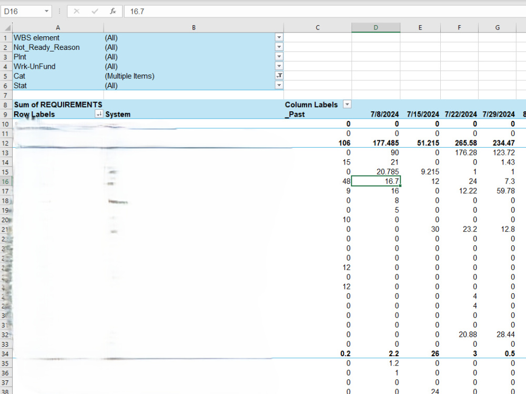Click the cell with value 265.58

tap(459, 143)
